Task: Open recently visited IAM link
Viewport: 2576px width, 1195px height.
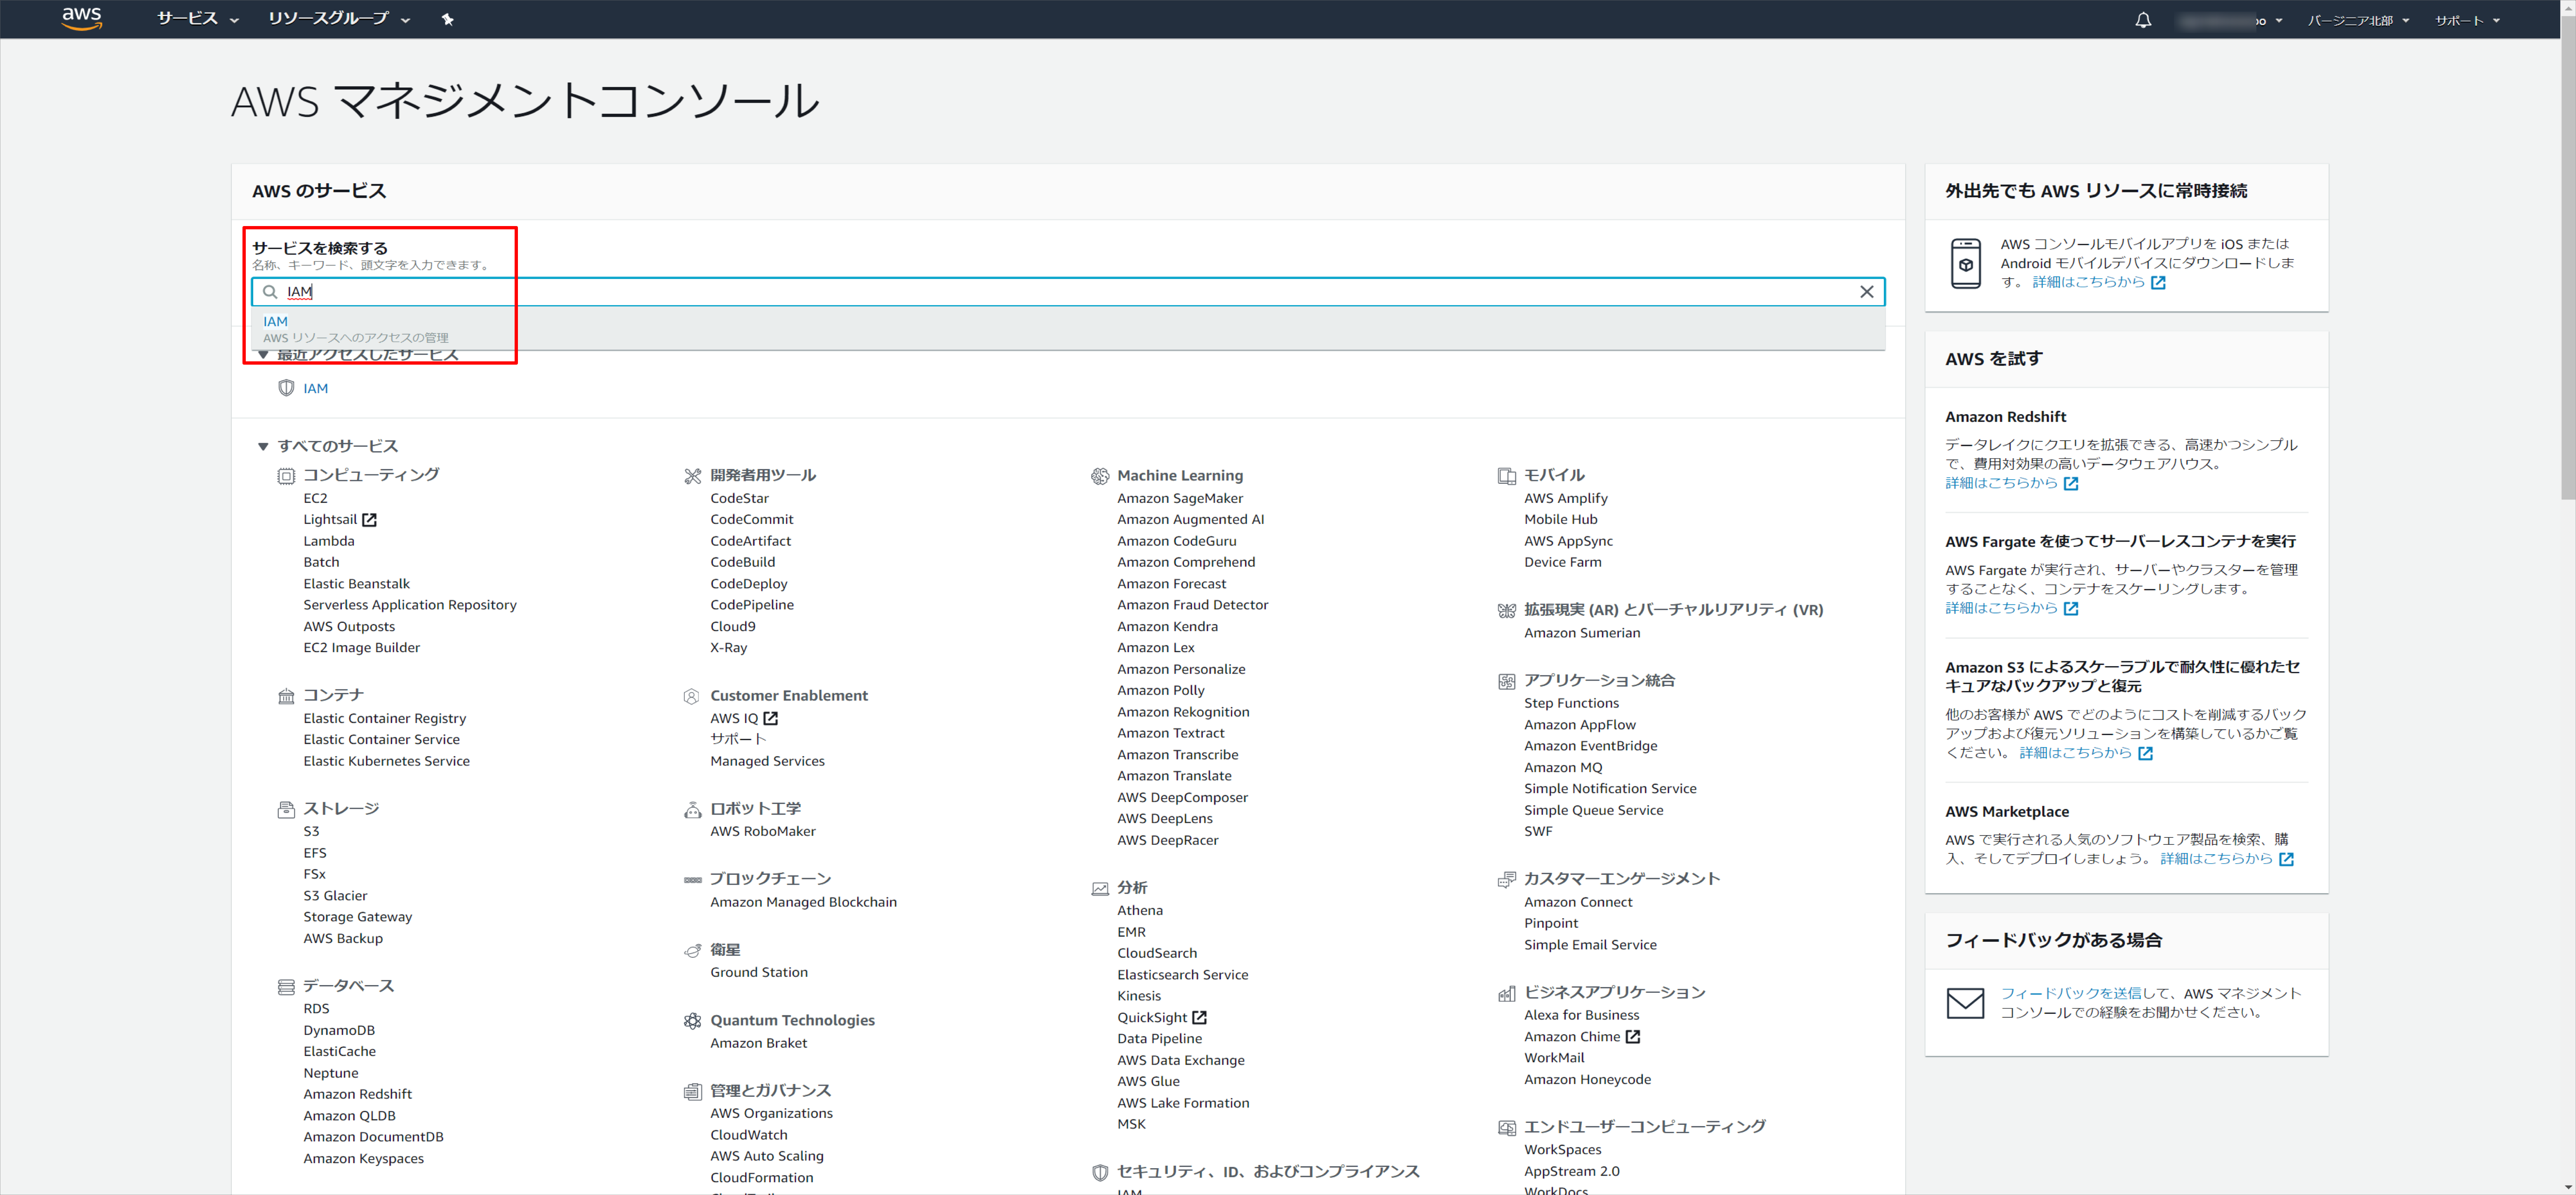Action: click(315, 388)
